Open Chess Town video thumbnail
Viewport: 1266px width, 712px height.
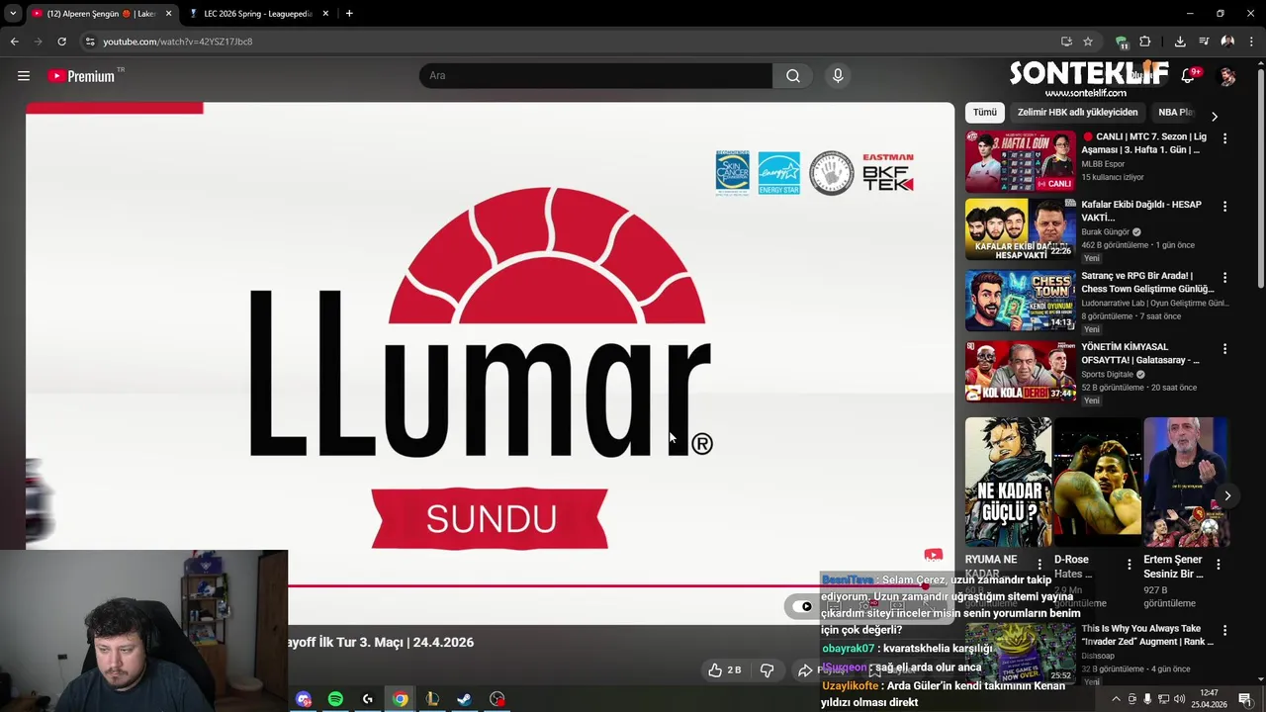pos(1020,301)
